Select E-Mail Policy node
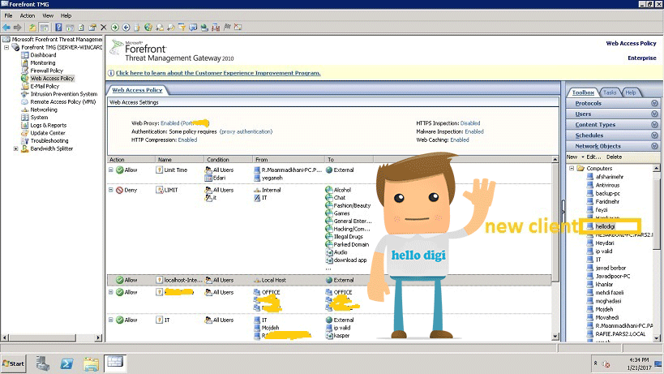The height and width of the screenshot is (374, 664). (x=45, y=87)
